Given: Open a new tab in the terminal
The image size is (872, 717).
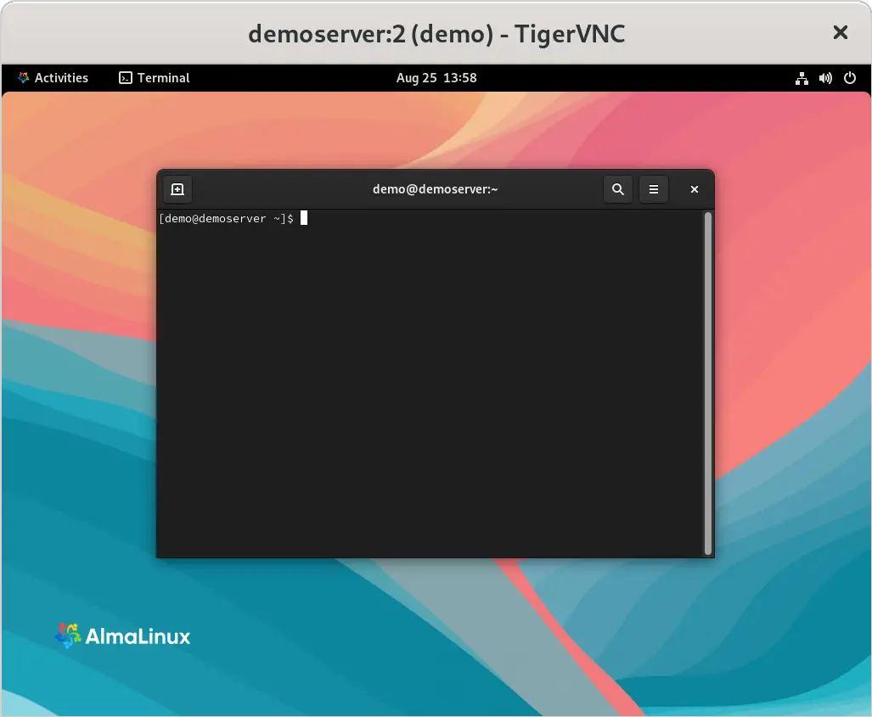Looking at the screenshot, I should pyautogui.click(x=177, y=189).
